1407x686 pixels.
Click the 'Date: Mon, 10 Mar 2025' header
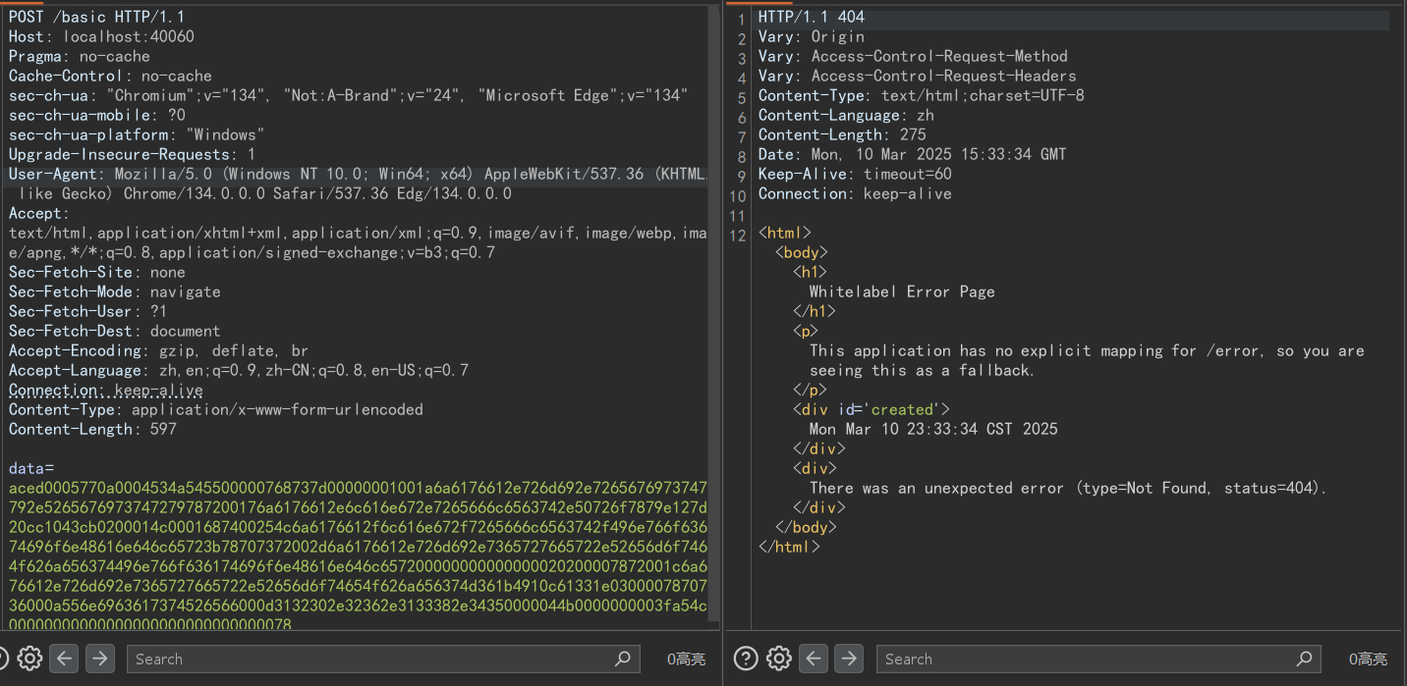[x=912, y=154]
